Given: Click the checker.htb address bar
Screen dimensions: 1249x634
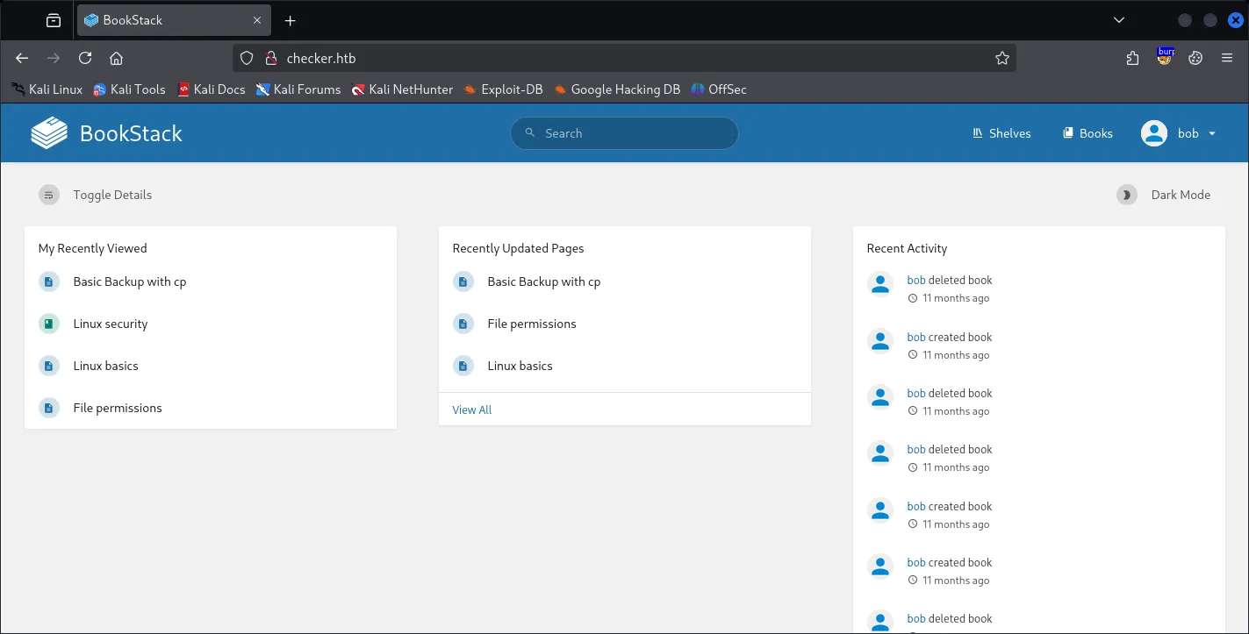Looking at the screenshot, I should [624, 59].
